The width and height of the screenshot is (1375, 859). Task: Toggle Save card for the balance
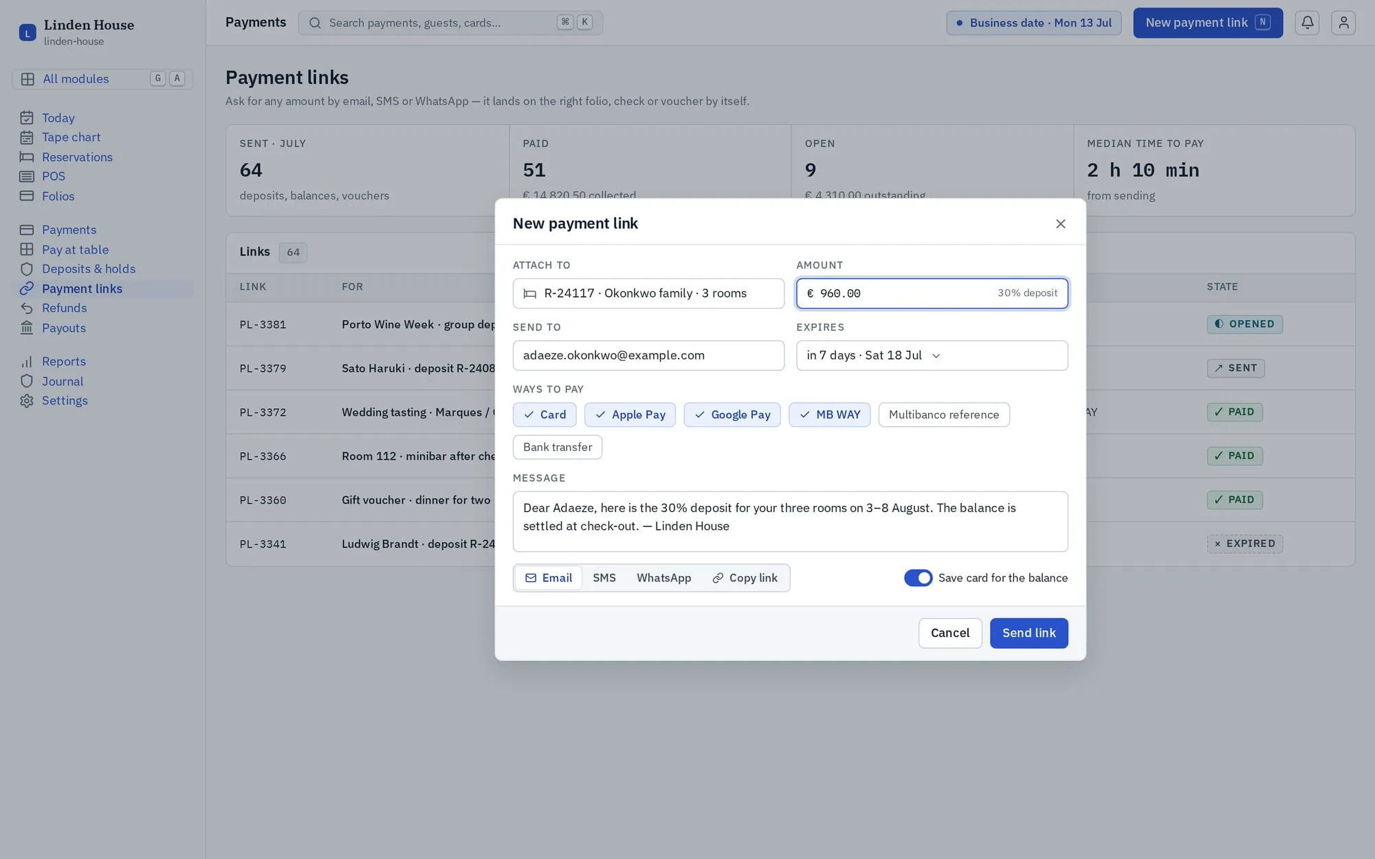coord(918,578)
